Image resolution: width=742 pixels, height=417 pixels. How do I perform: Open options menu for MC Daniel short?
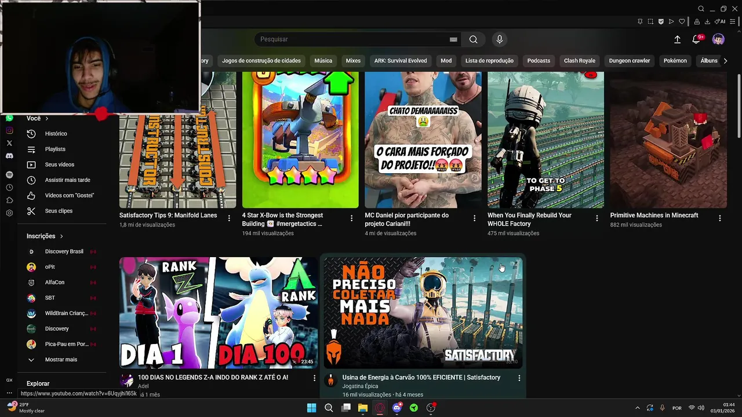click(474, 218)
